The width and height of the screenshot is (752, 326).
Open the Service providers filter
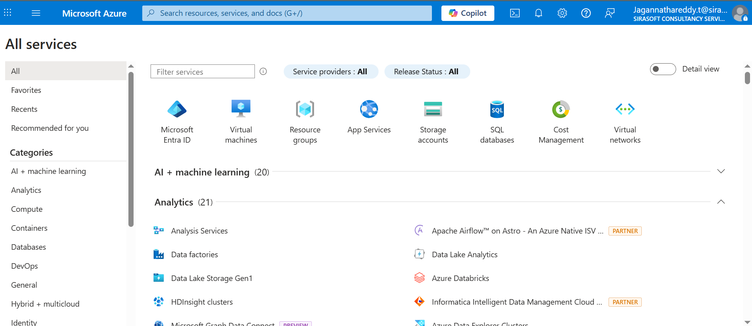(x=331, y=72)
